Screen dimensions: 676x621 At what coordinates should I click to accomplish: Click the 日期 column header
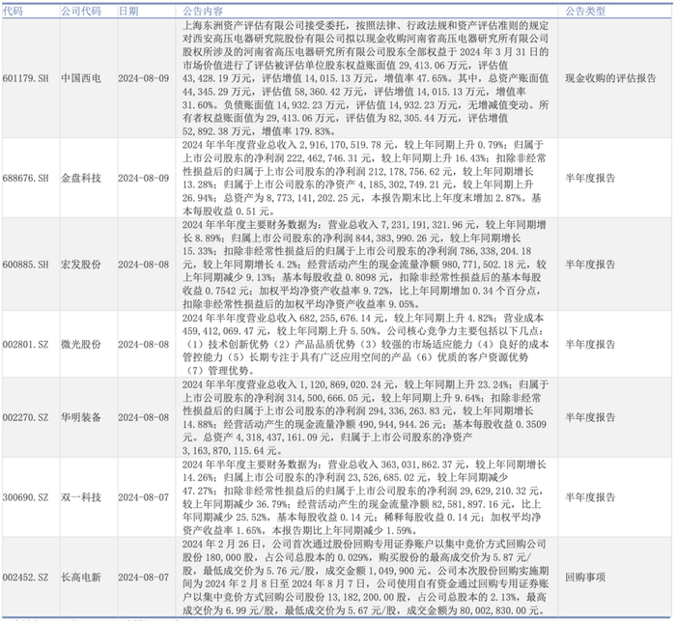pos(128,12)
